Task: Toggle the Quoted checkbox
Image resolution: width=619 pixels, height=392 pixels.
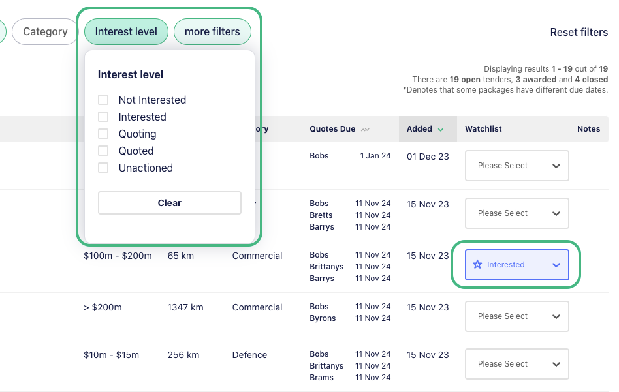Action: coord(103,151)
